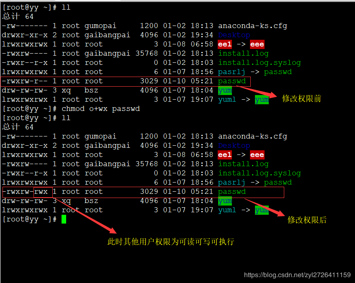Click the "pasrlj" symlink in second listing
This screenshot has height=283, width=355.
pyautogui.click(x=232, y=183)
